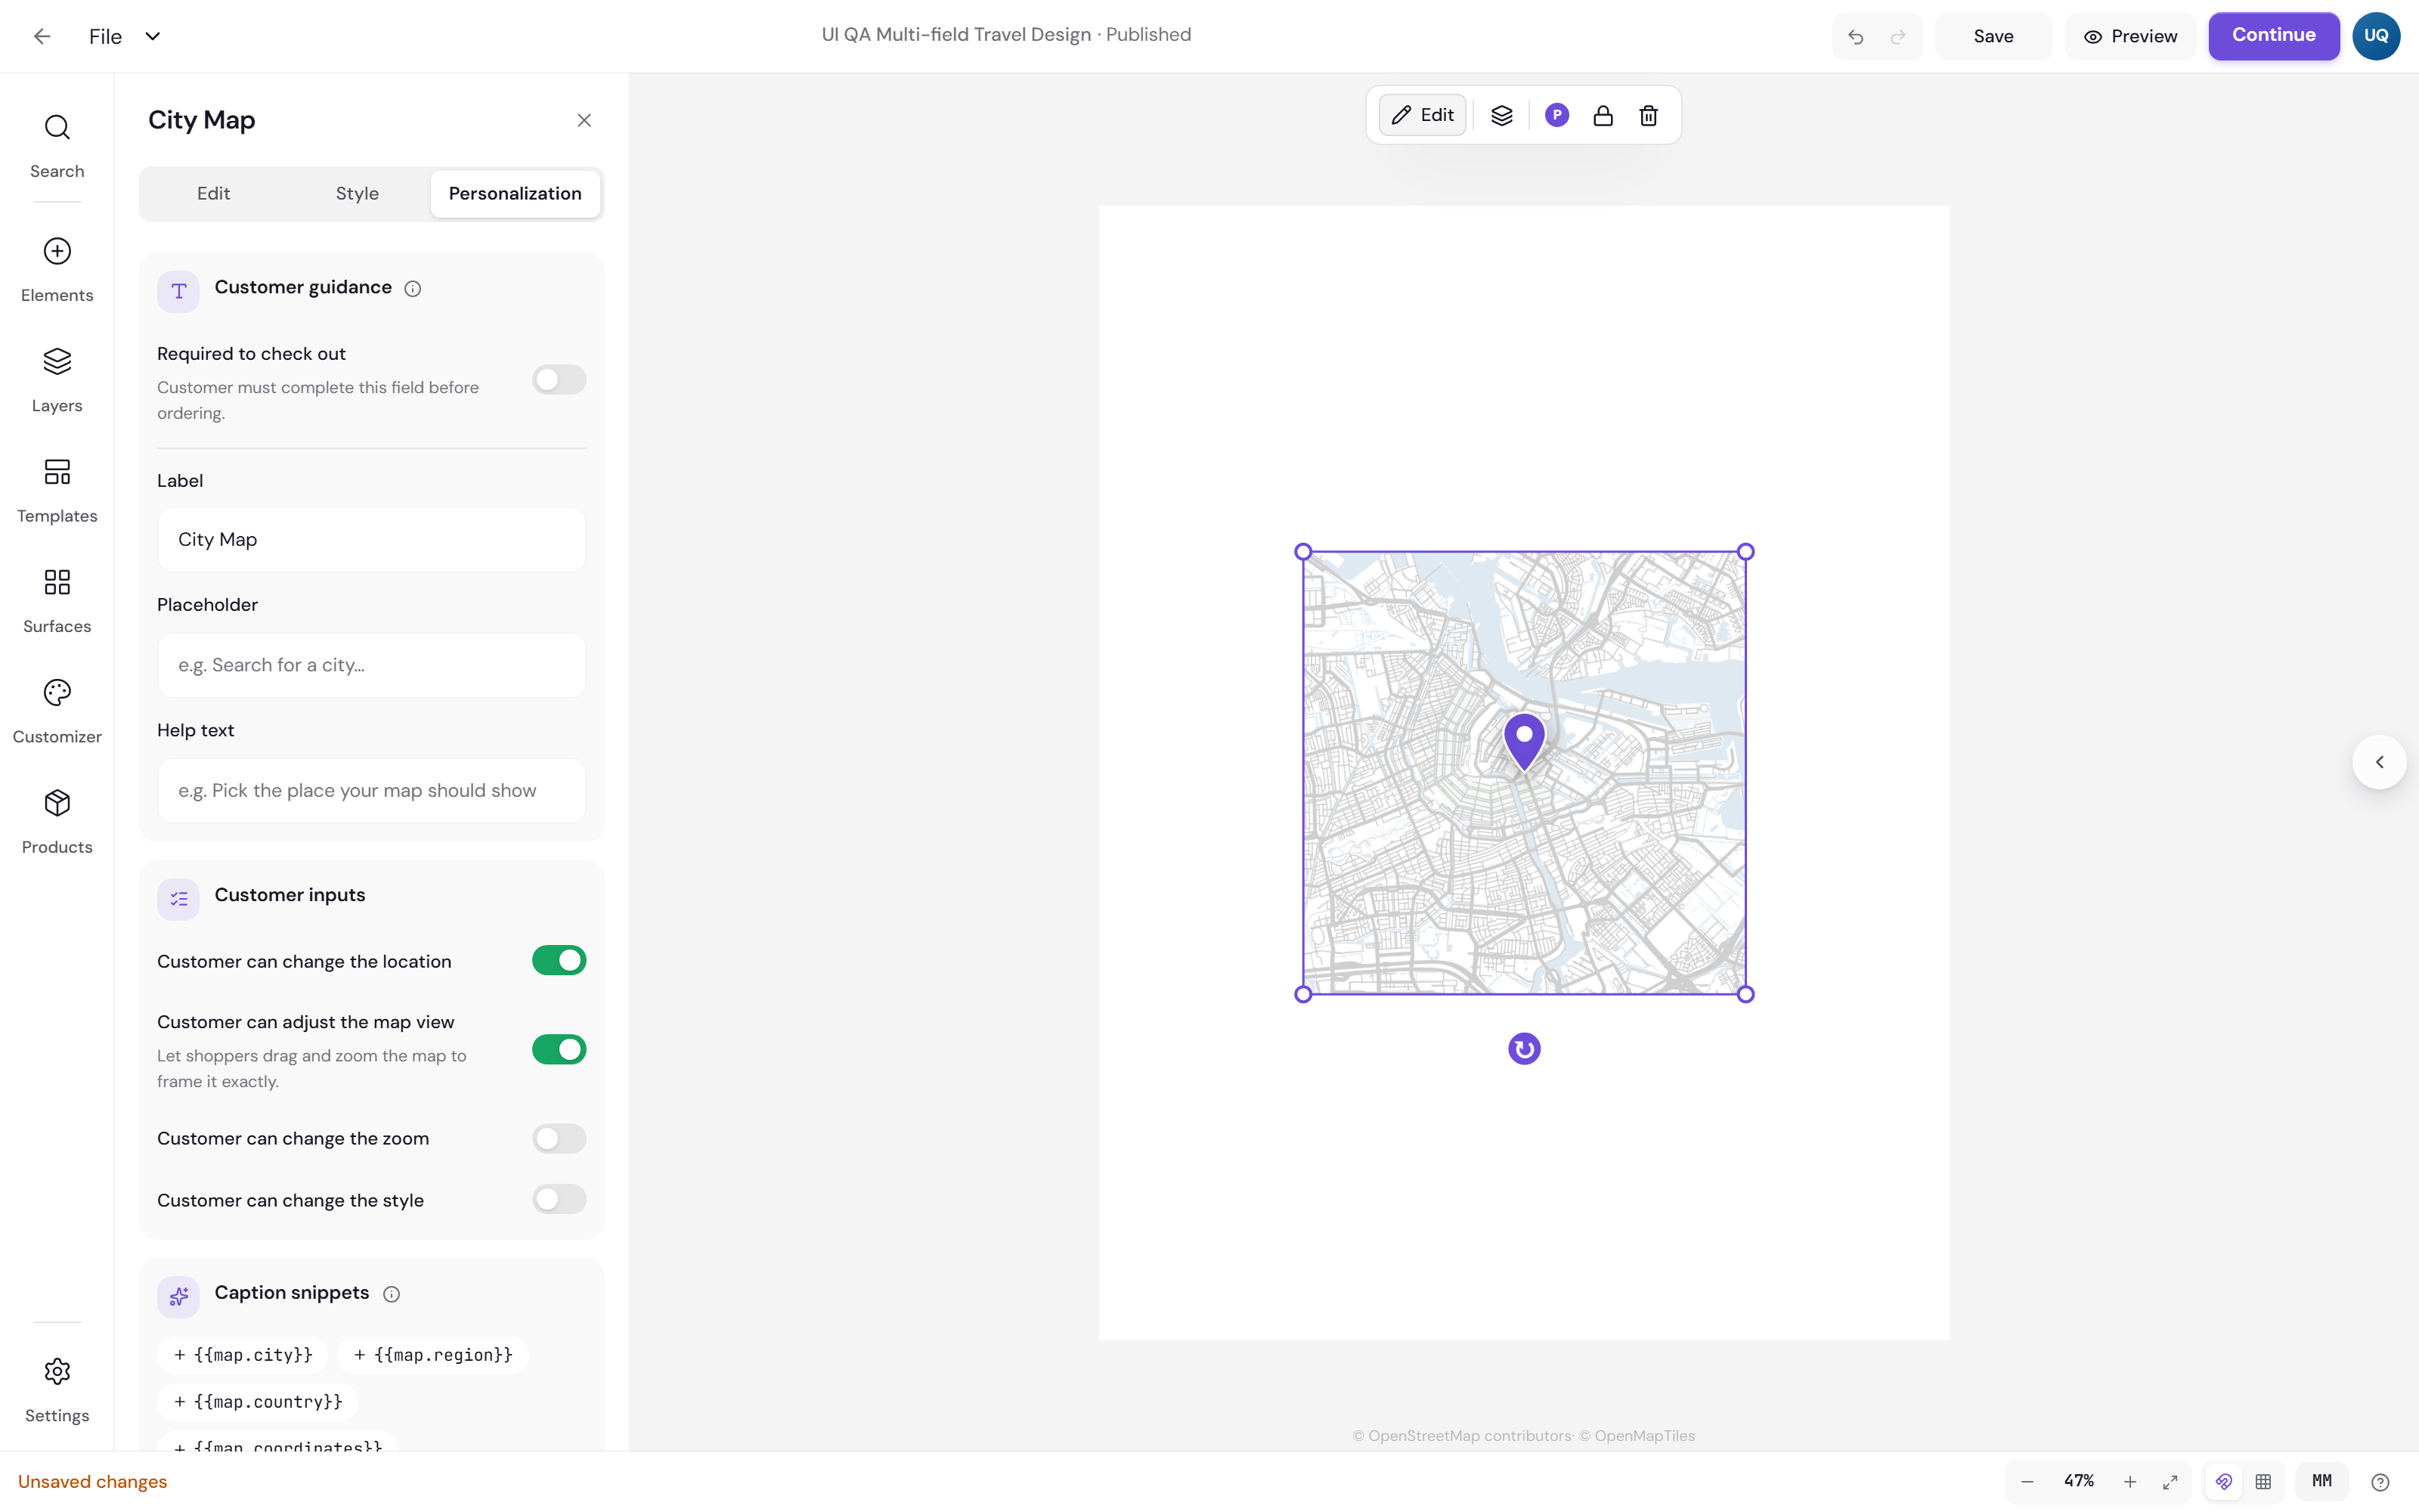Image resolution: width=2419 pixels, height=1512 pixels.
Task: Switch units via the MM button
Action: pos(2321,1481)
